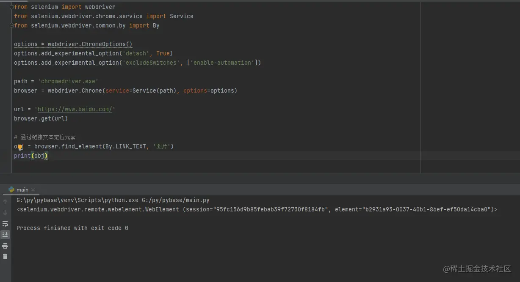
Task: Collapse the imports fold at first line
Action: [x=11, y=7]
